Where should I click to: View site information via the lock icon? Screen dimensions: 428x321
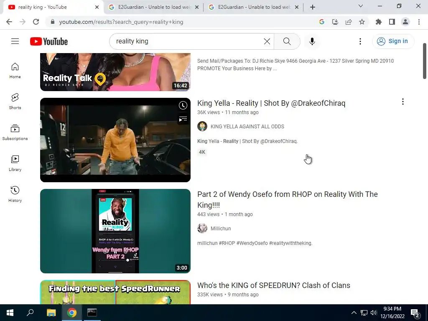pos(53,22)
